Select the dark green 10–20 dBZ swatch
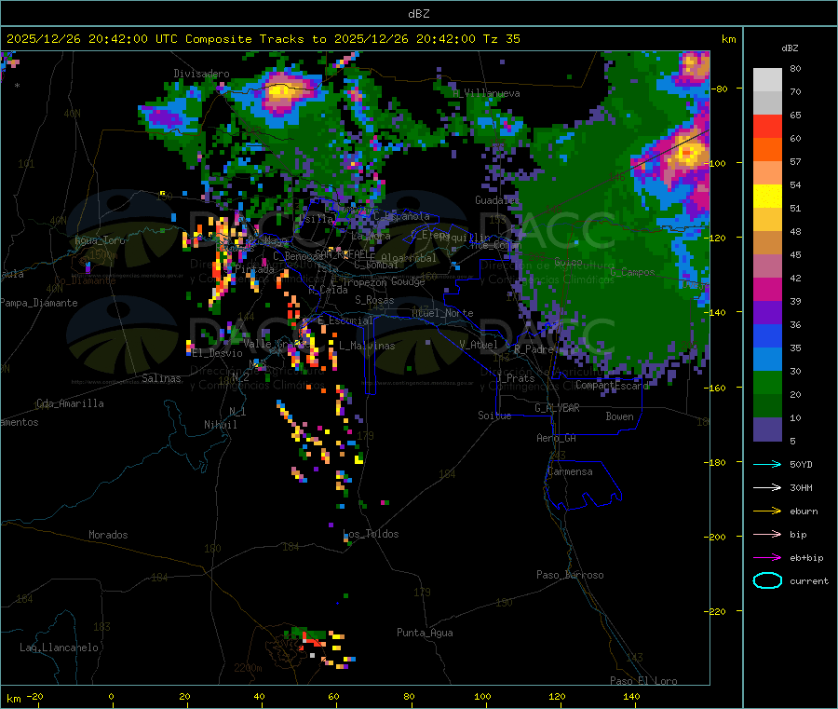 [x=767, y=406]
